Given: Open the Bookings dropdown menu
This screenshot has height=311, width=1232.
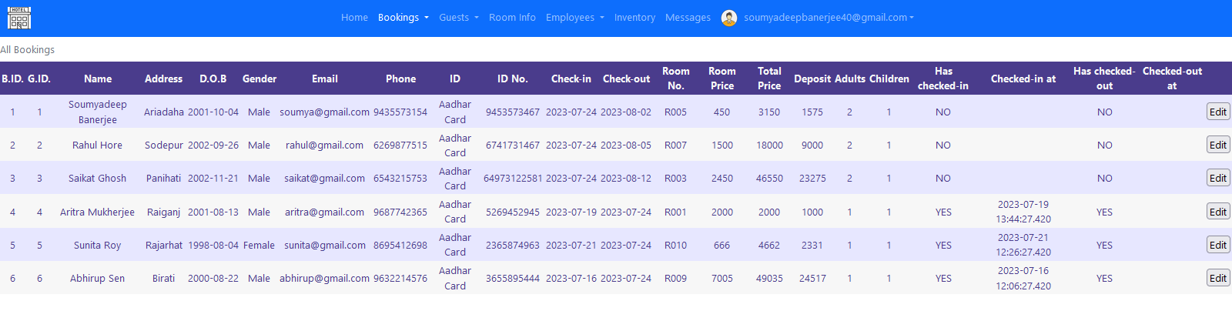Looking at the screenshot, I should point(403,18).
